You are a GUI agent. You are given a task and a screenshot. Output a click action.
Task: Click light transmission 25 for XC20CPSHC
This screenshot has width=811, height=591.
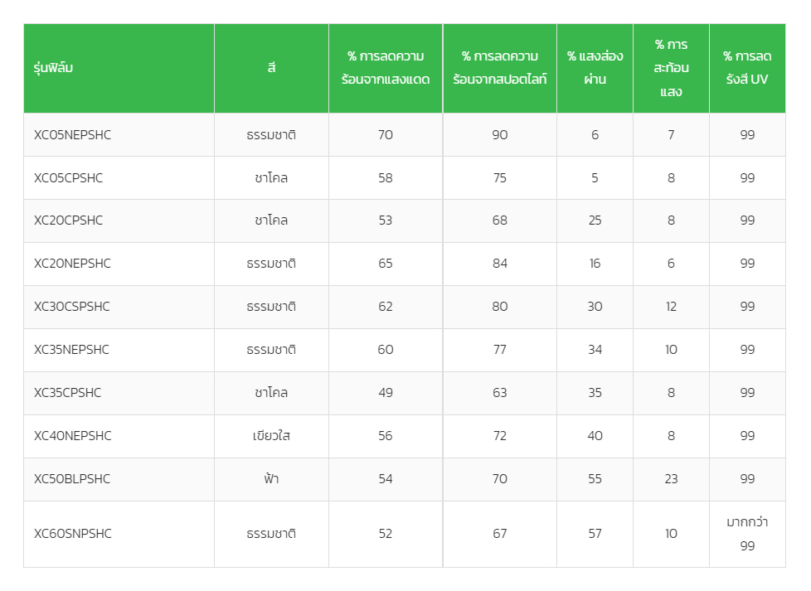click(x=595, y=220)
